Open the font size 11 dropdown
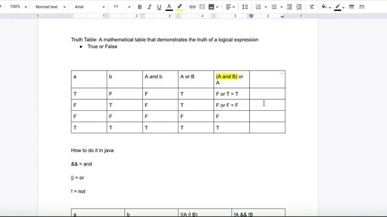 (x=122, y=7)
